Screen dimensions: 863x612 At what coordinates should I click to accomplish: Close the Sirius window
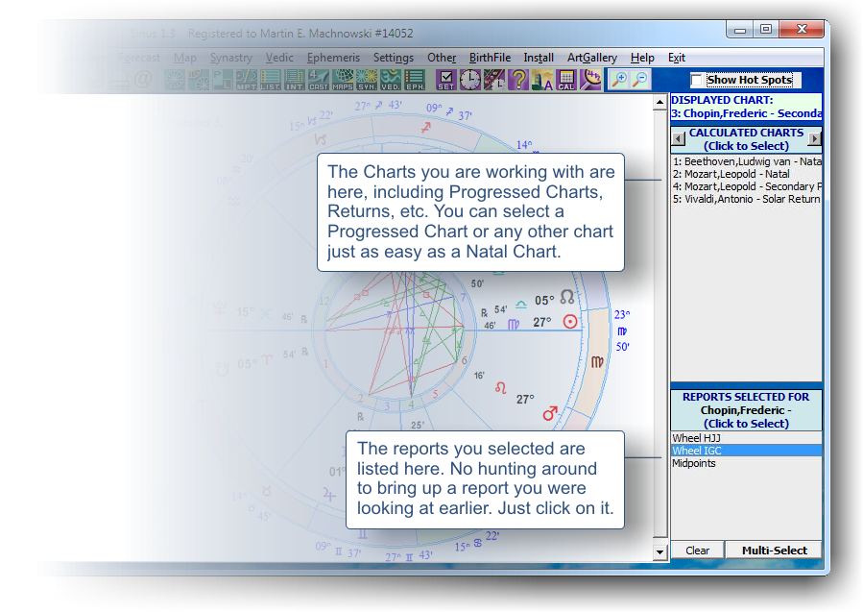(802, 30)
